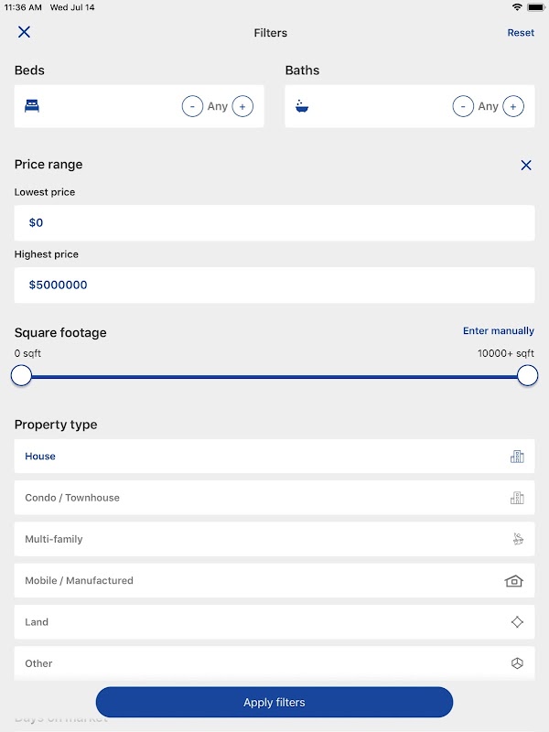Image resolution: width=549 pixels, height=732 pixels.
Task: Tap the Highest price field
Action: click(x=274, y=285)
